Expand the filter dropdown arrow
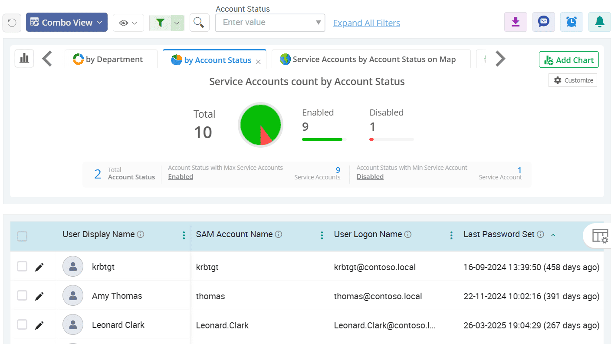Screen dimensions: 611x344 pyautogui.click(x=176, y=22)
